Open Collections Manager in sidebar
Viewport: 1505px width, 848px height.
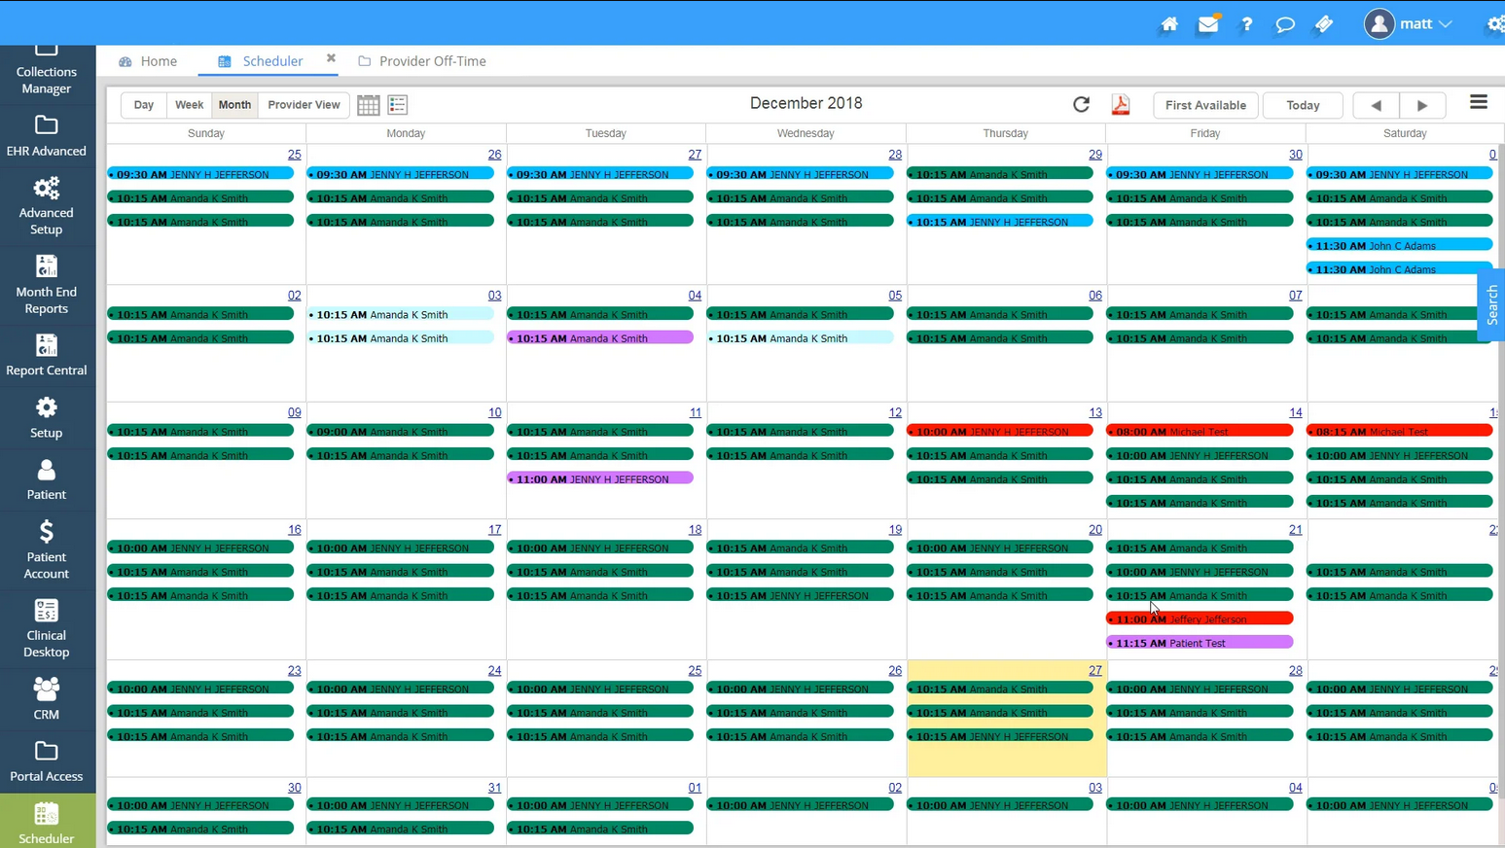pos(47,72)
